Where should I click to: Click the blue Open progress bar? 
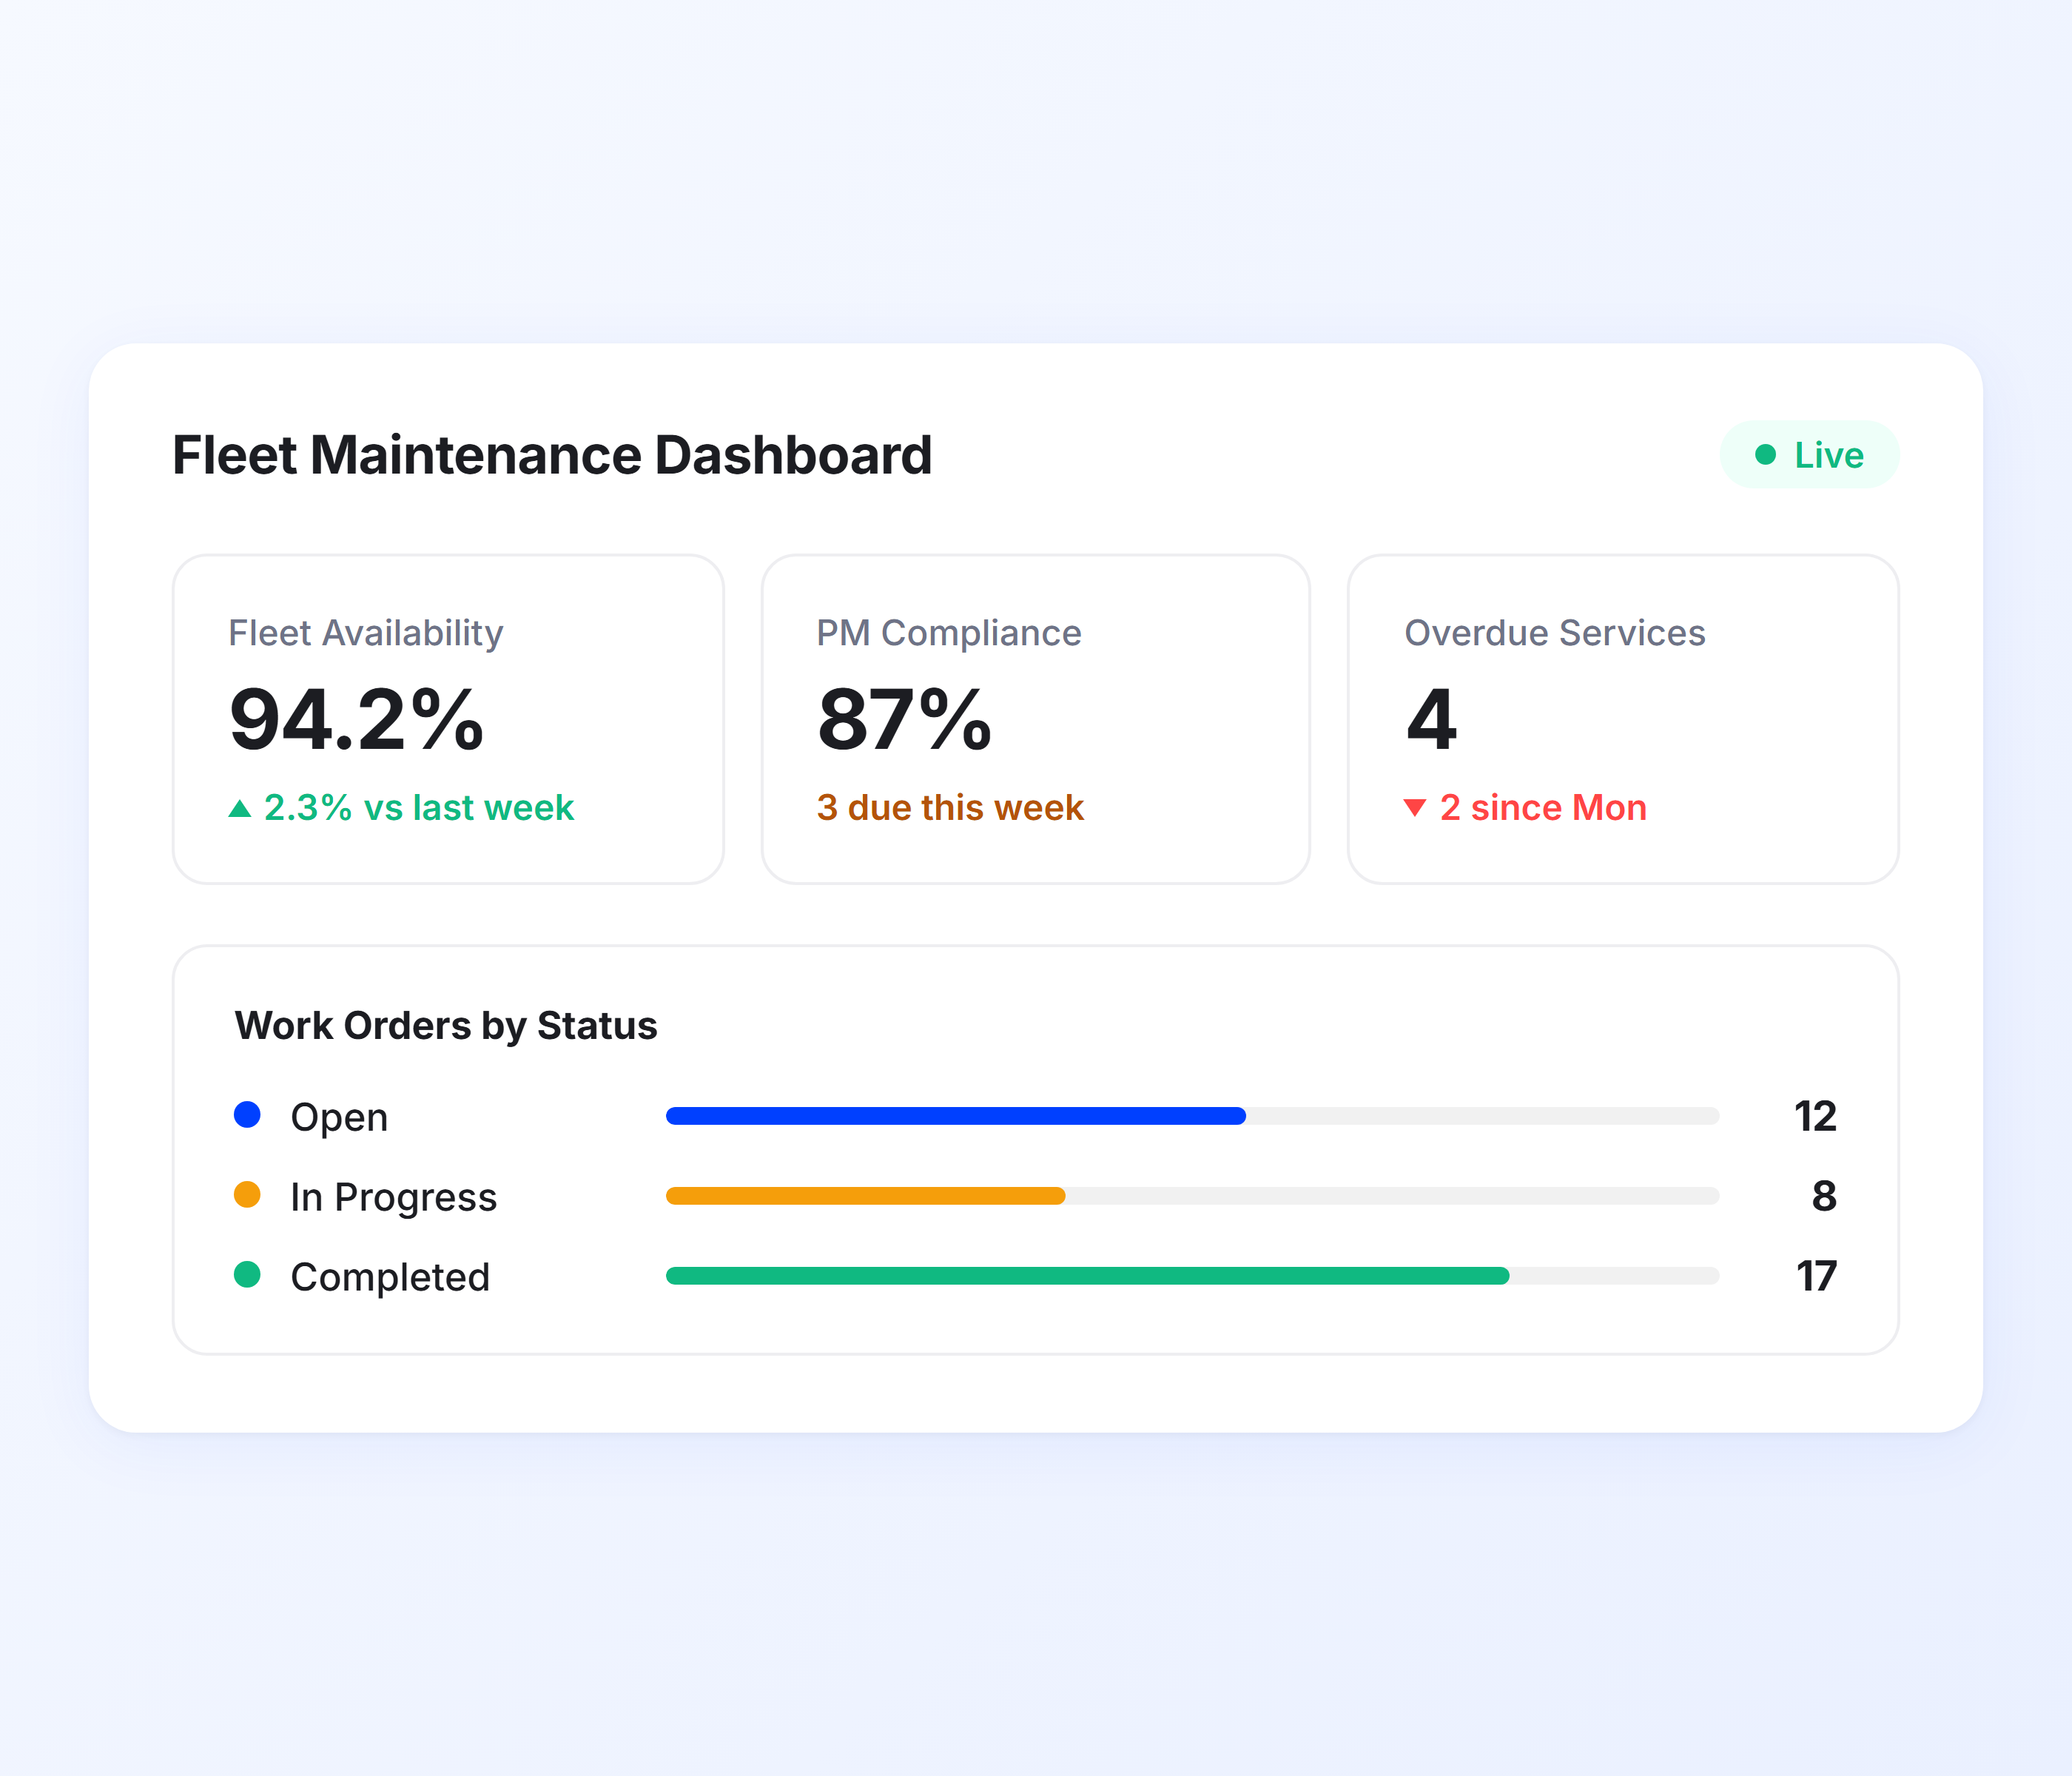tap(956, 1116)
